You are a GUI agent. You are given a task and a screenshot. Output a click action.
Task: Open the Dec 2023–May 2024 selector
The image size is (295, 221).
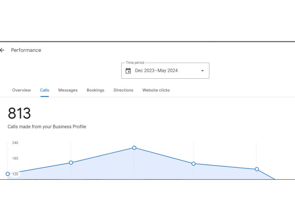click(165, 71)
